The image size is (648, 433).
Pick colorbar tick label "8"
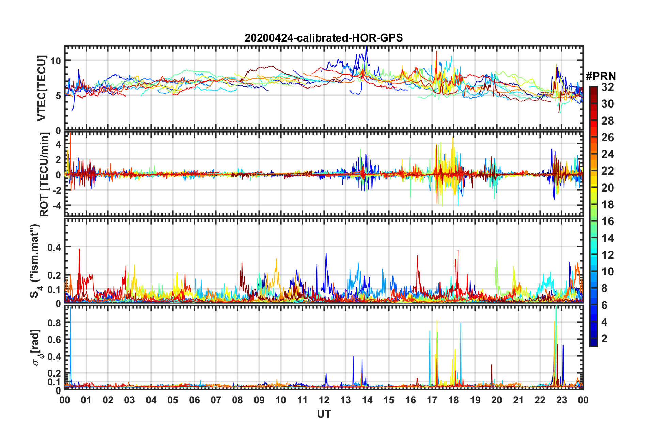point(604,288)
